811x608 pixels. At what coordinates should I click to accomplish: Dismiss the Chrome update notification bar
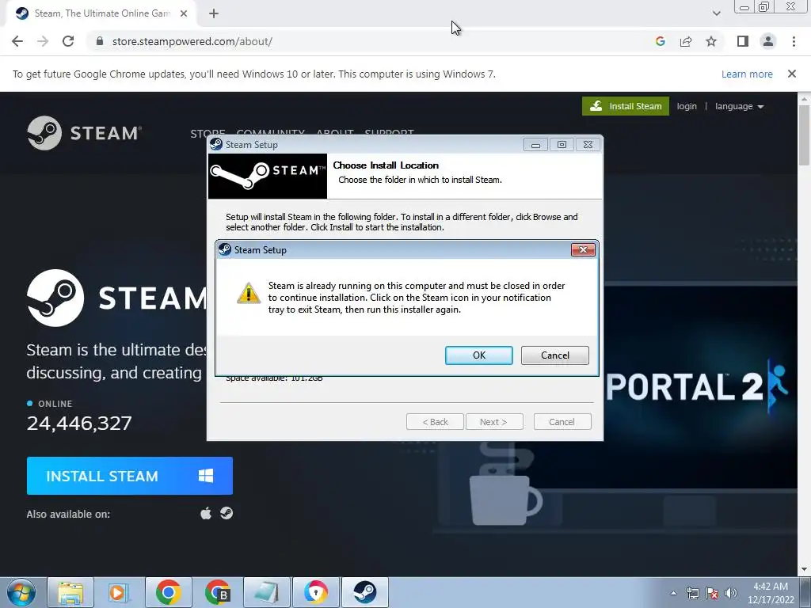tap(792, 74)
